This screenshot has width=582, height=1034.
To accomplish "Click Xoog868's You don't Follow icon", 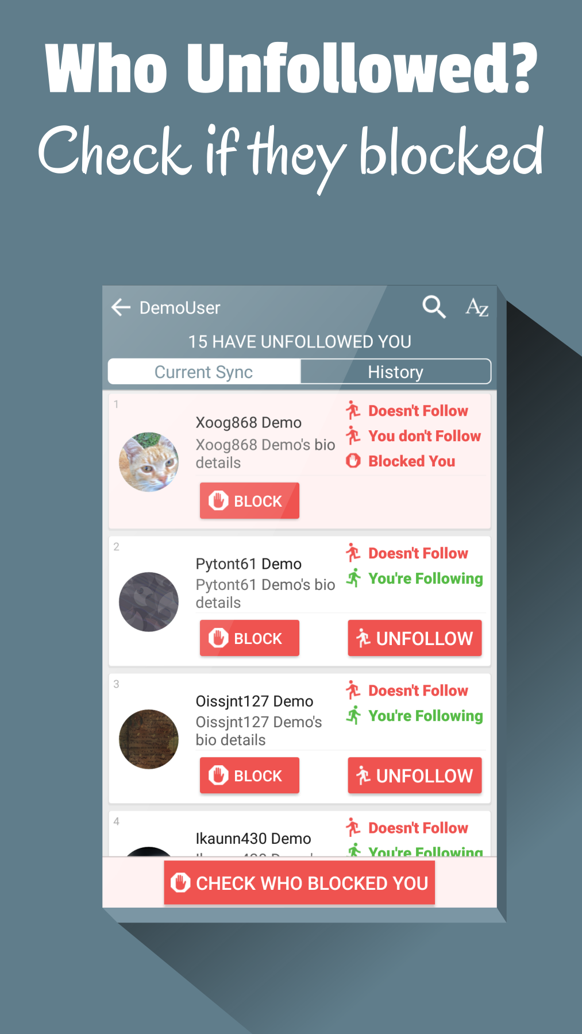I will 353,435.
